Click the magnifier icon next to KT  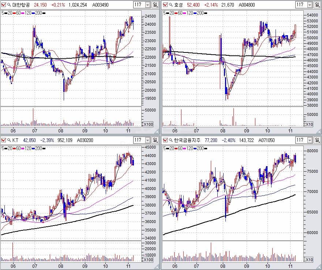click(9, 140)
